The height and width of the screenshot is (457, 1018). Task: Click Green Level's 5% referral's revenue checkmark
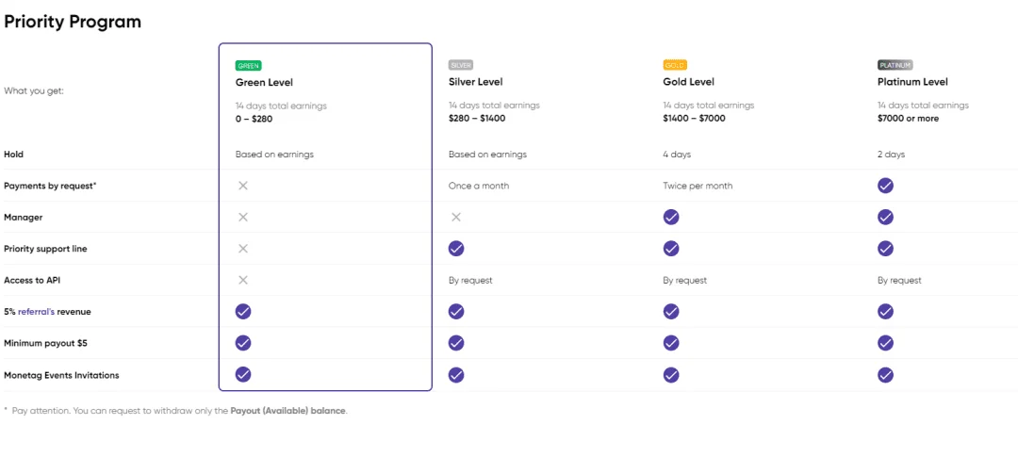pos(243,312)
